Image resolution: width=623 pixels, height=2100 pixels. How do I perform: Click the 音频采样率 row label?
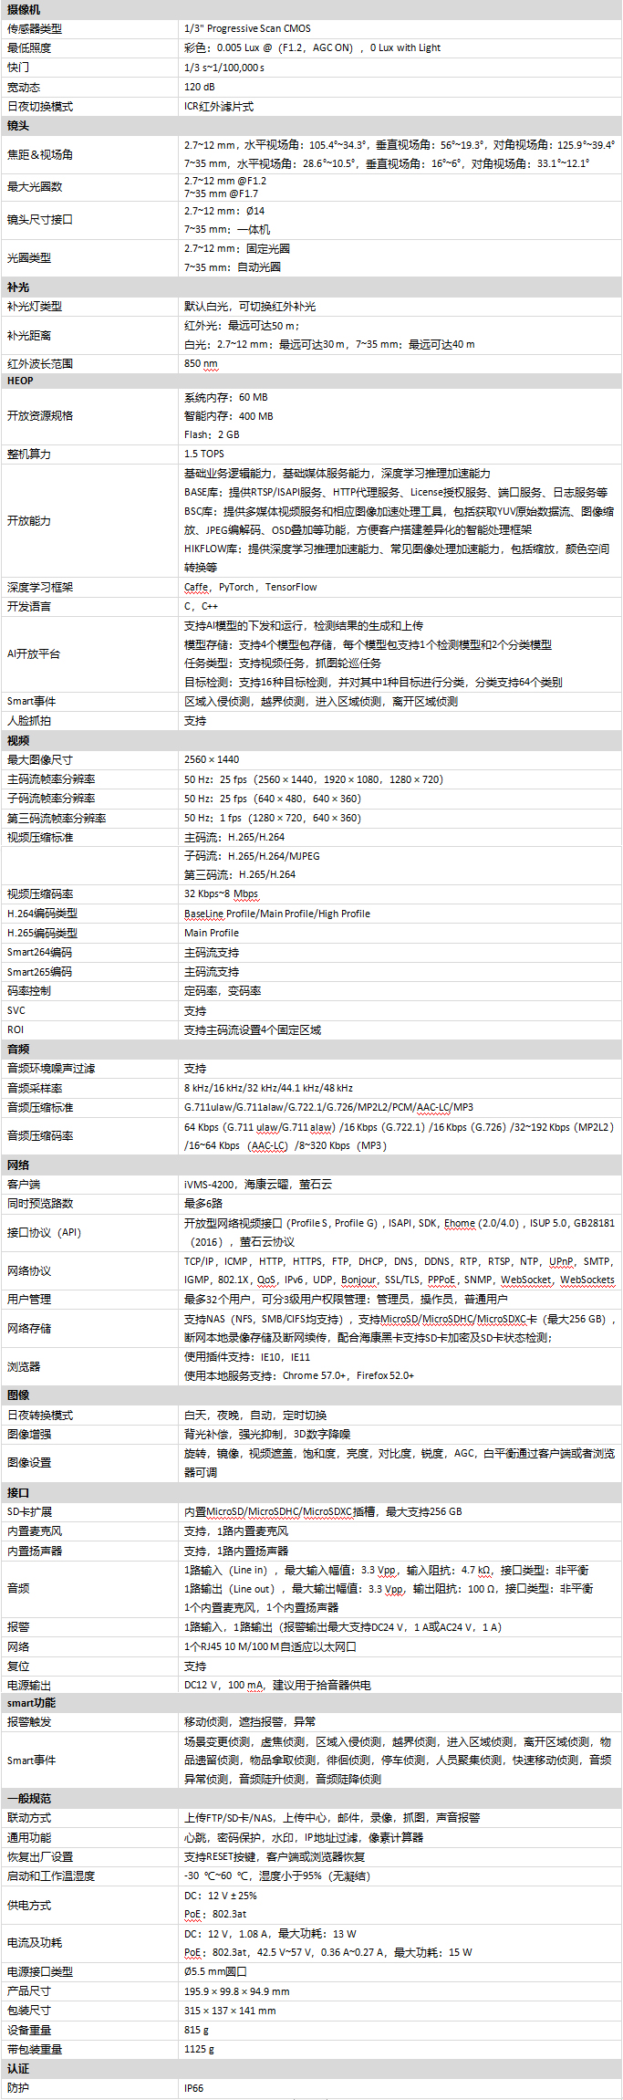(35, 1088)
